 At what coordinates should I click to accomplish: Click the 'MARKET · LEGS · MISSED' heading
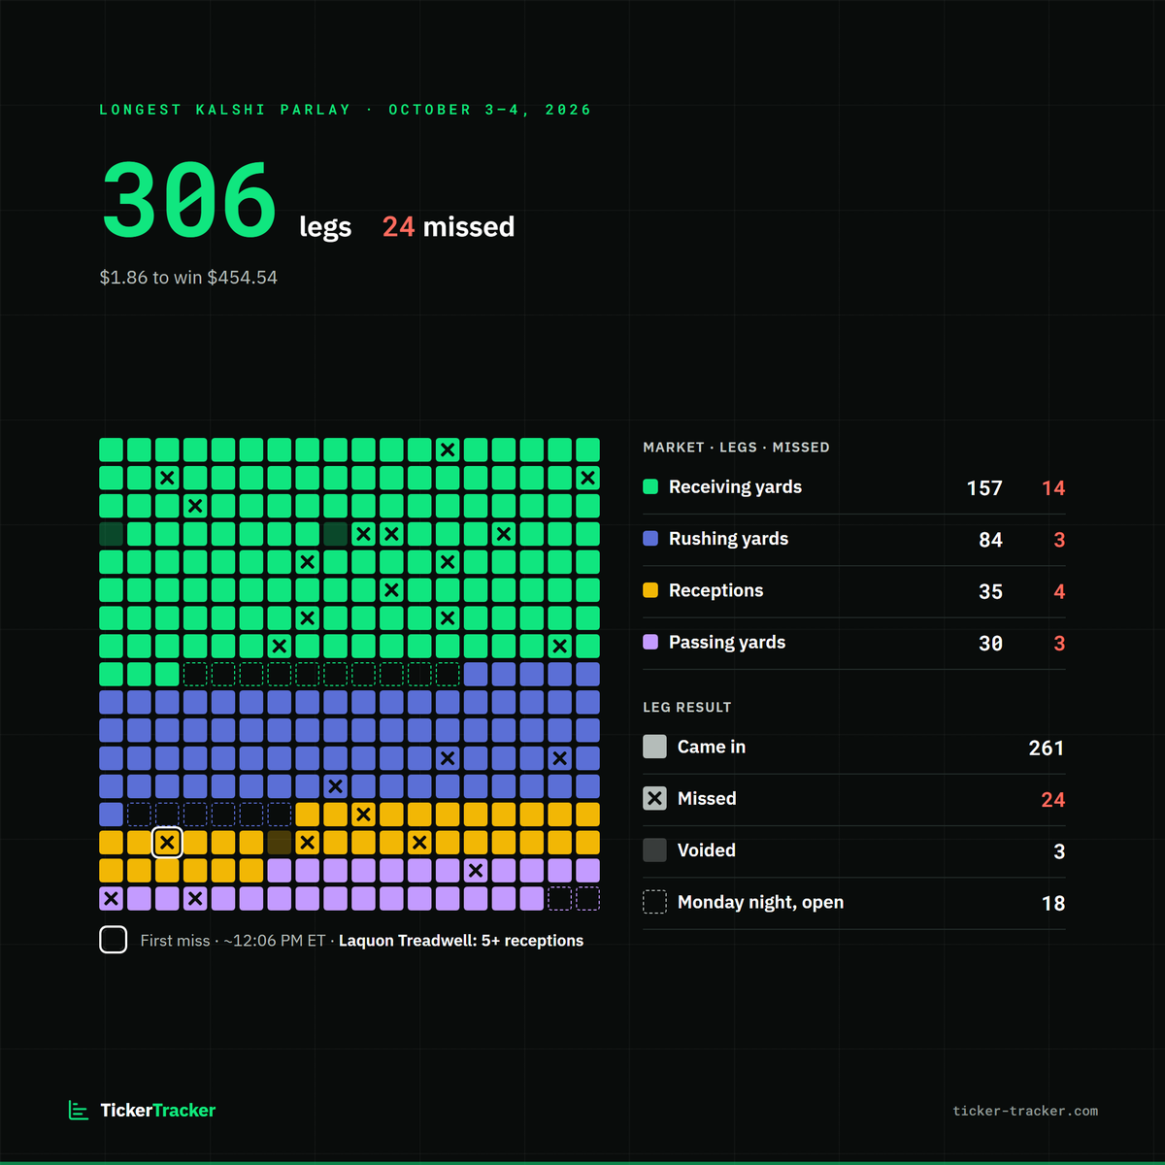click(736, 448)
